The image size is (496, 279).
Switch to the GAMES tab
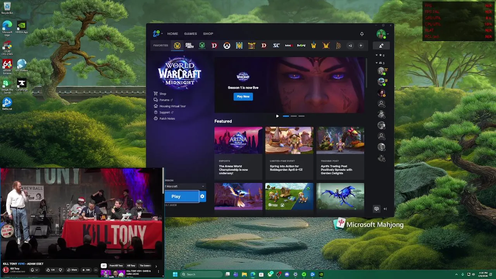(x=190, y=34)
